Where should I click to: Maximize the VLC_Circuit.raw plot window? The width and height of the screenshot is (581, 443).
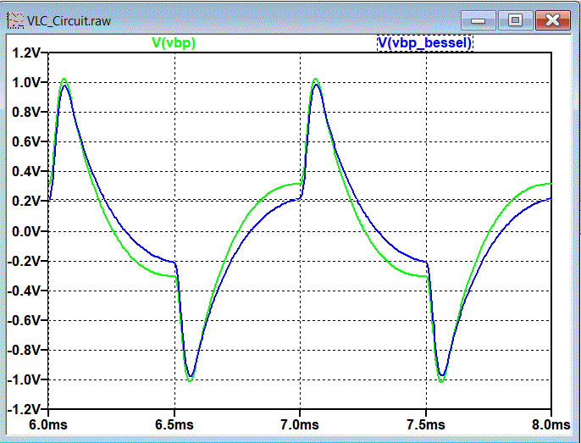[x=515, y=20]
